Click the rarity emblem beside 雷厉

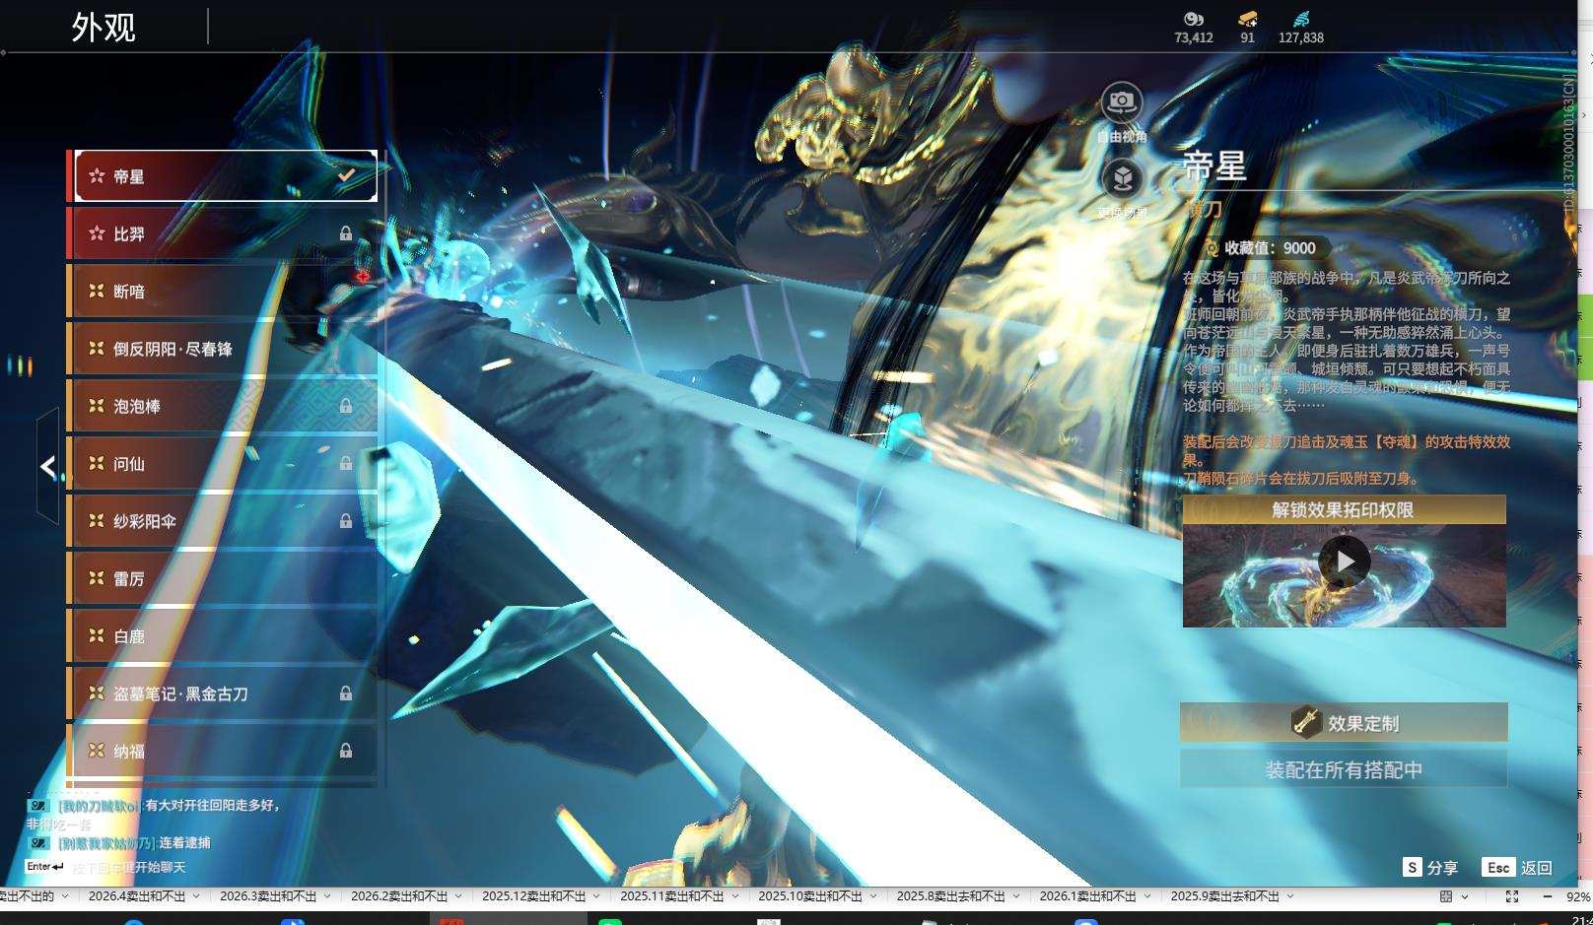coord(97,578)
